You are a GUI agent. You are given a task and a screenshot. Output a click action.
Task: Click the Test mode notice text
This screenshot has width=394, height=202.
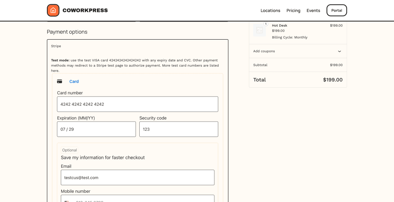click(135, 65)
